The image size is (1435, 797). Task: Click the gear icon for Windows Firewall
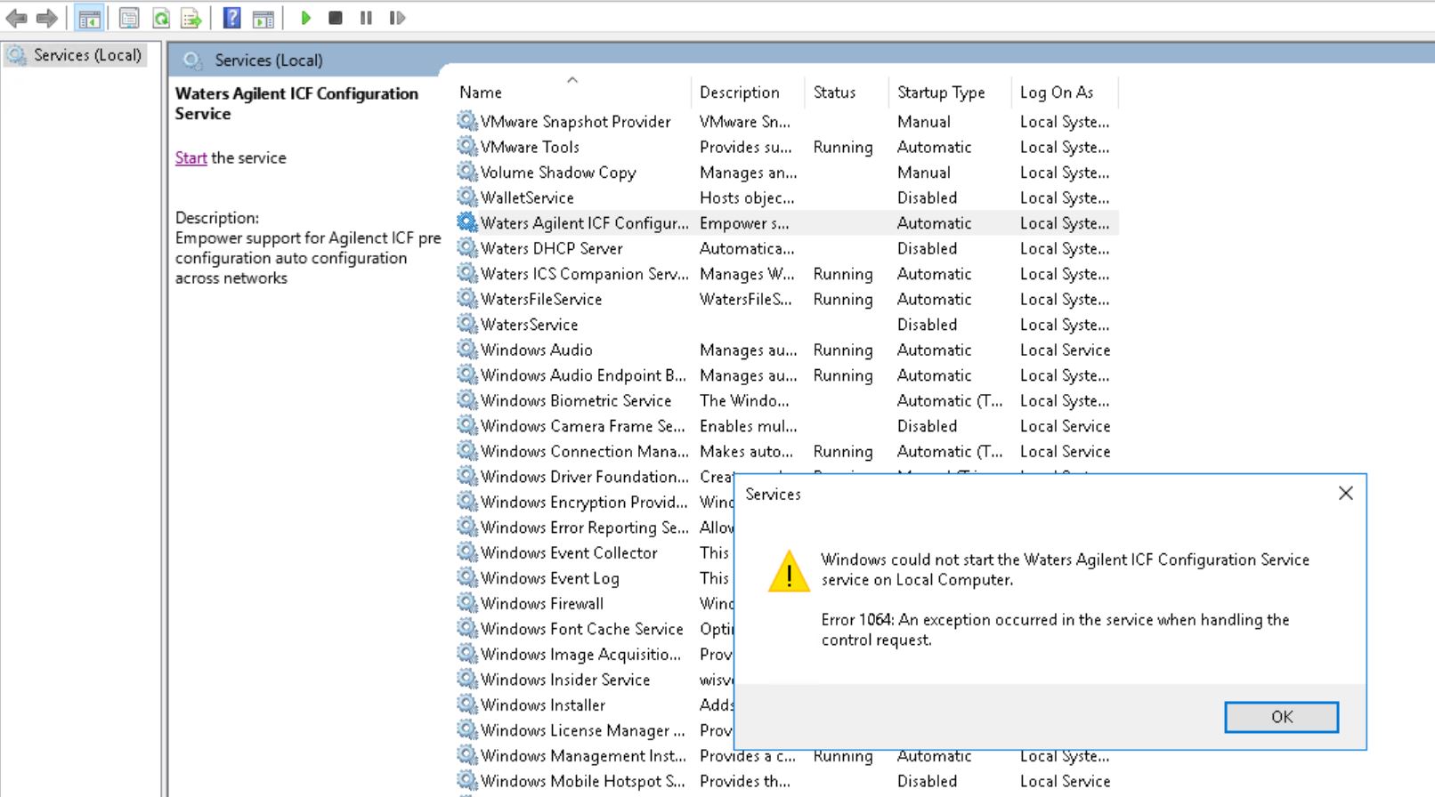tap(466, 602)
